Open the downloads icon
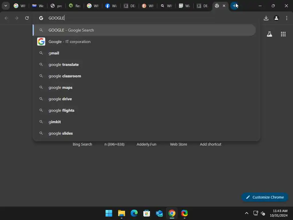Viewport: 293px width, 220px height. click(266, 18)
